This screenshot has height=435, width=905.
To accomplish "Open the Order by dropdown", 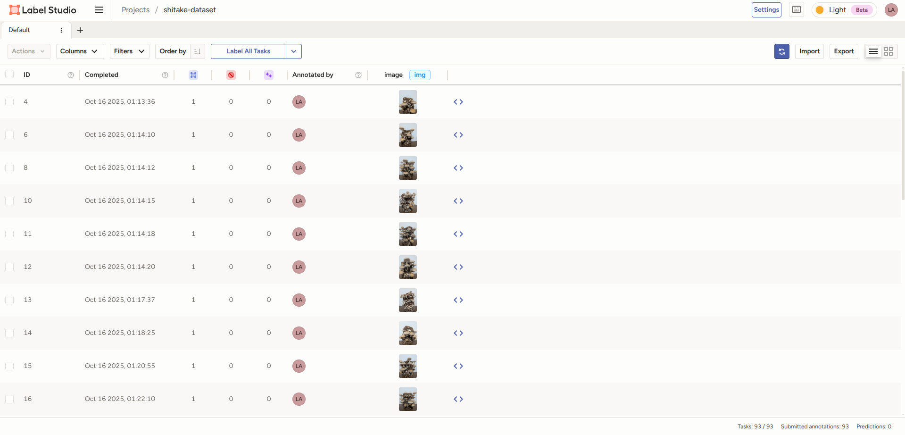I will pyautogui.click(x=173, y=51).
